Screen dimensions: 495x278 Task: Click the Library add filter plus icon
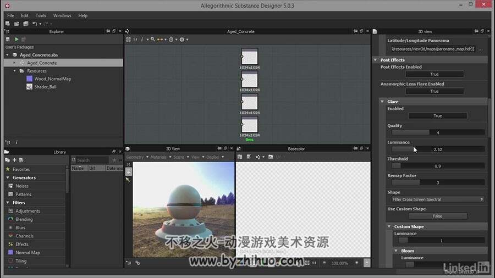[14, 160]
